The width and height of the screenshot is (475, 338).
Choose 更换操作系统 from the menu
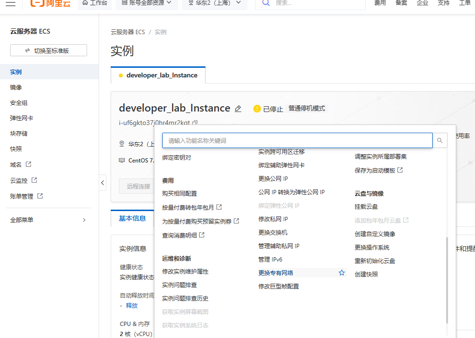(x=372, y=247)
